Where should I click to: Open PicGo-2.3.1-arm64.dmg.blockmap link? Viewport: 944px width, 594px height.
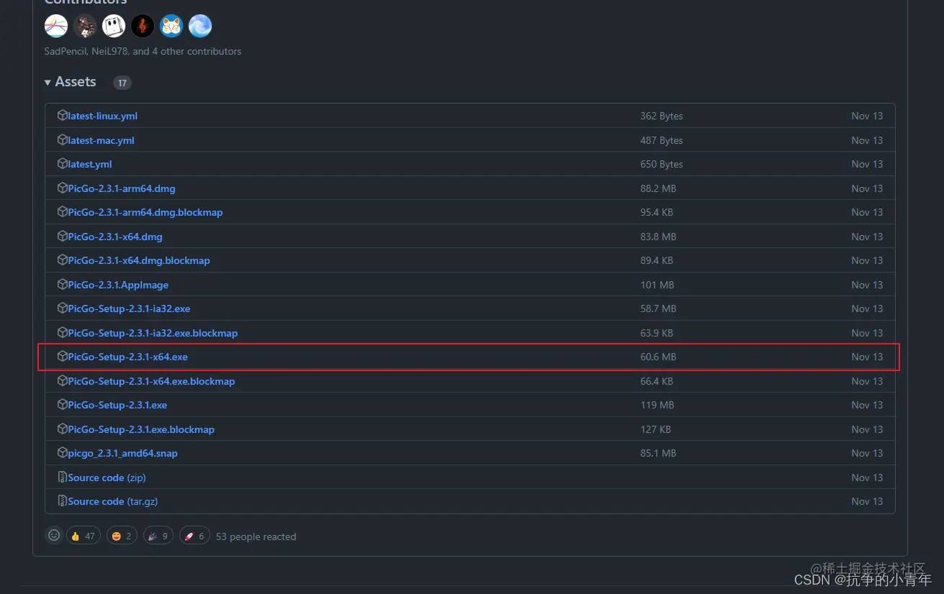[145, 212]
